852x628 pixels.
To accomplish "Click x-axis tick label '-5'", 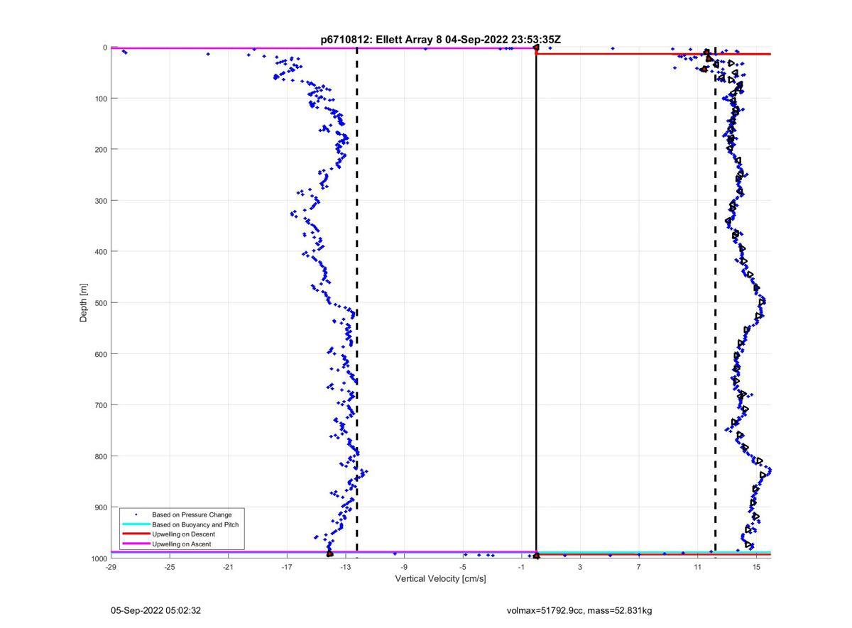I will click(x=463, y=567).
